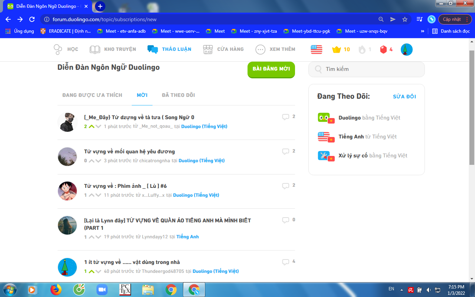Click chicatrongnha post avatar
The width and height of the screenshot is (475, 297).
tap(68, 157)
